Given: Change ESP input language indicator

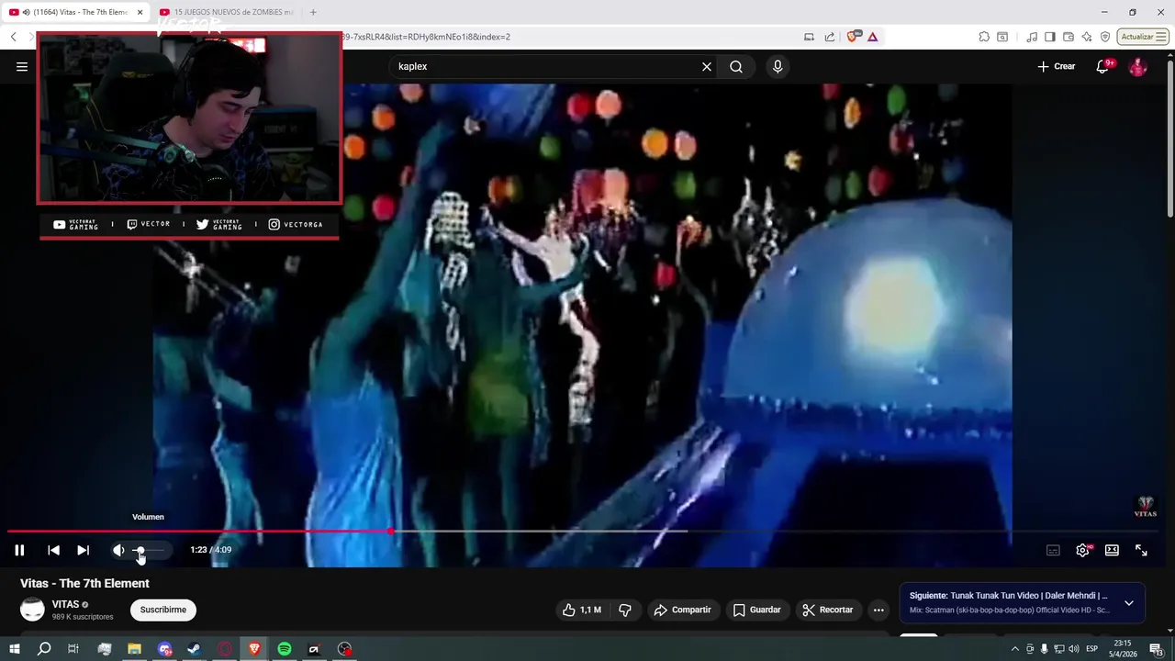Looking at the screenshot, I should 1092,649.
